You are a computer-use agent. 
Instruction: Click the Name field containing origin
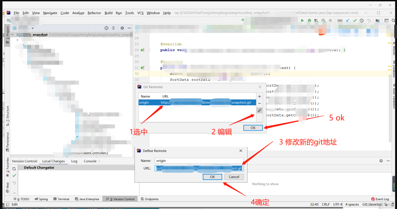pyautogui.click(x=199, y=161)
